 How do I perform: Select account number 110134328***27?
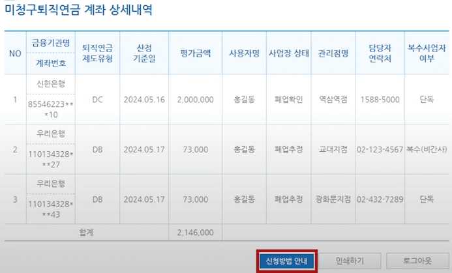coord(51,159)
